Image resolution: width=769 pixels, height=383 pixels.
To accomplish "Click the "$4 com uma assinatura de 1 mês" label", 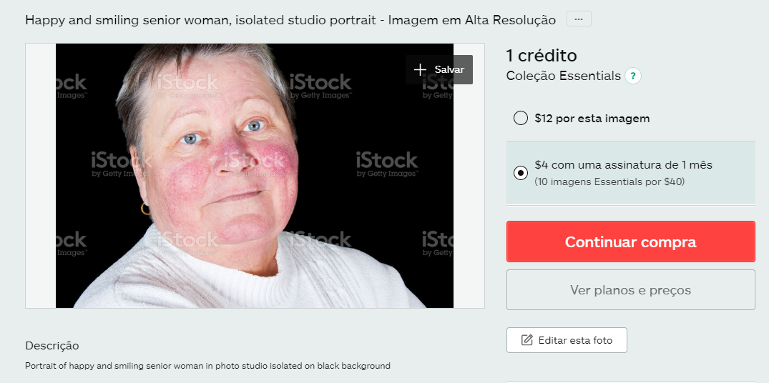I will tap(623, 165).
